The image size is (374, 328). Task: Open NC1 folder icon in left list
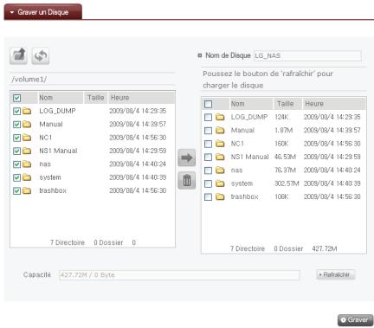point(27,138)
